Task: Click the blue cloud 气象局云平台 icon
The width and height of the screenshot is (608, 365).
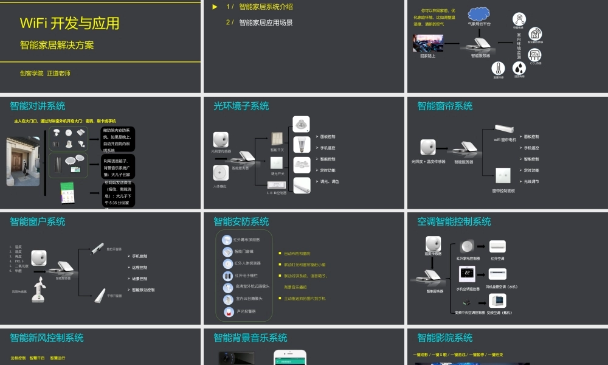Action: pyautogui.click(x=478, y=14)
